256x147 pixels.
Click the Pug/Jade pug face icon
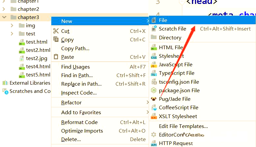click(x=153, y=99)
